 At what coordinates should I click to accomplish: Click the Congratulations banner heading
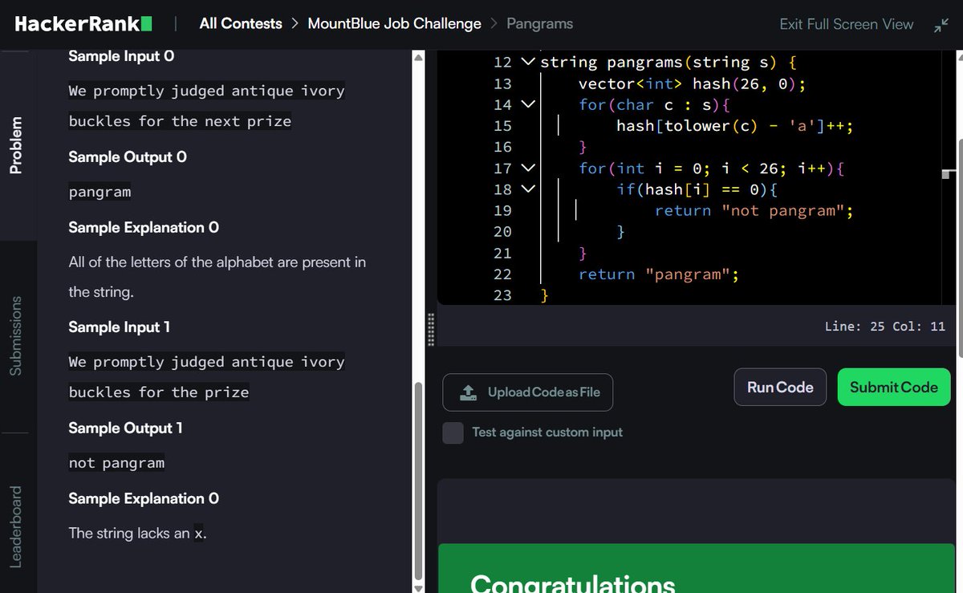click(573, 583)
